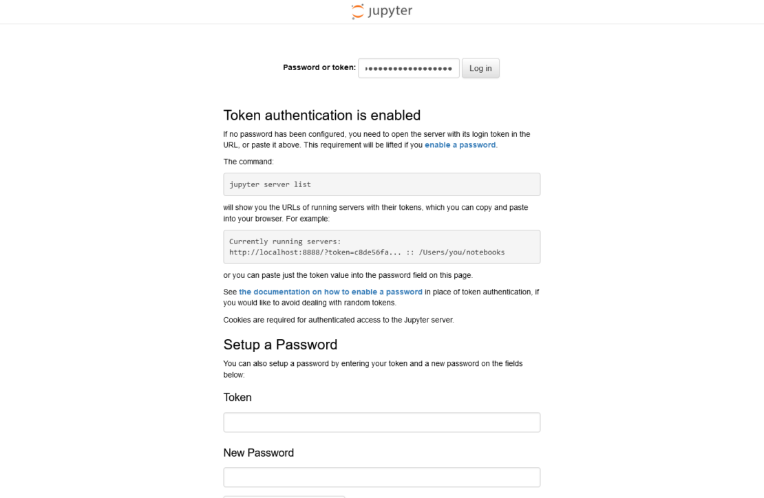Click the cookies requirement notice text

pos(339,320)
